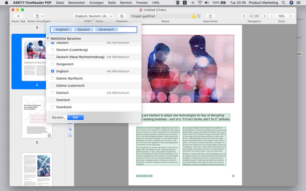Switch to Kürzlich languages filter
The height and width of the screenshot is (191, 306).
point(59,117)
